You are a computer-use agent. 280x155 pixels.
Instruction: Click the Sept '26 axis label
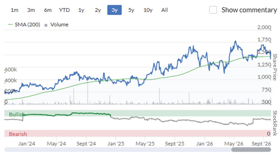tap(261, 143)
